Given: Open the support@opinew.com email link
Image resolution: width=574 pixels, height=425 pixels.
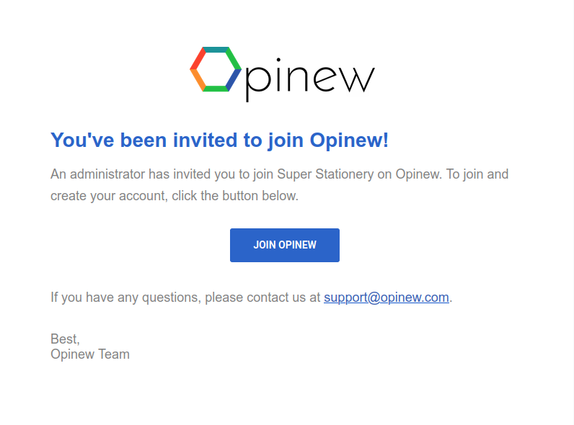Looking at the screenshot, I should 387,297.
